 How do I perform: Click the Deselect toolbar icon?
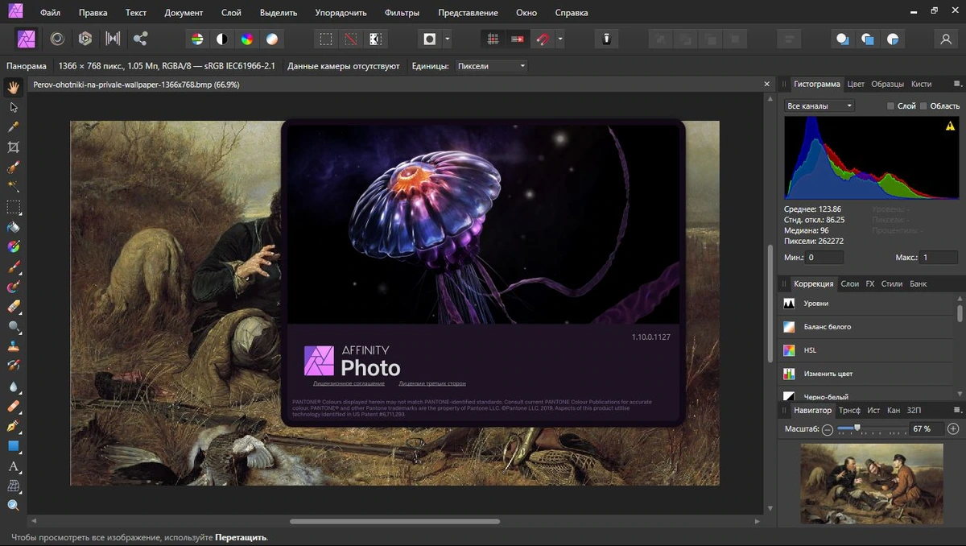pos(350,39)
